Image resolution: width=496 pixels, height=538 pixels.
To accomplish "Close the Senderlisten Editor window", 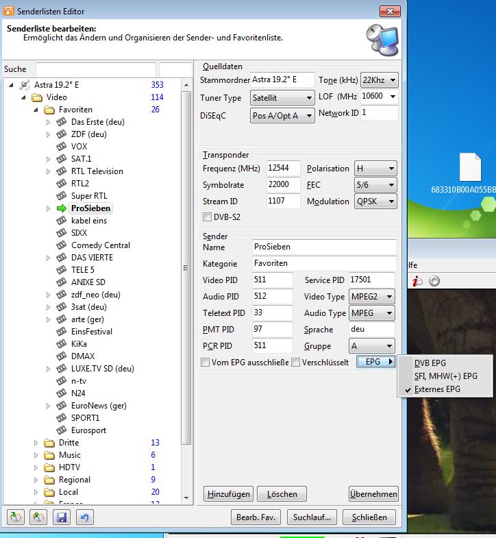I will click(390, 11).
